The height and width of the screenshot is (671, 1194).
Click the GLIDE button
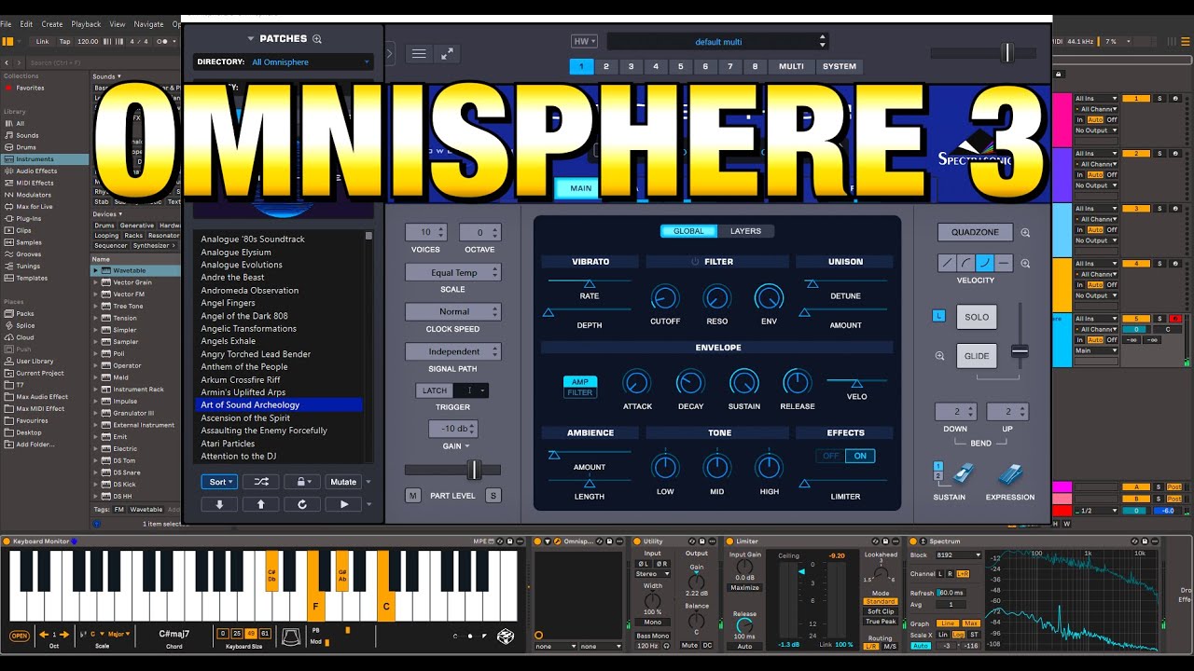point(977,356)
